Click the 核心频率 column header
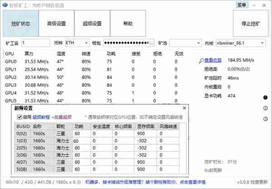This screenshot has height=189, width=272. [x=123, y=127]
